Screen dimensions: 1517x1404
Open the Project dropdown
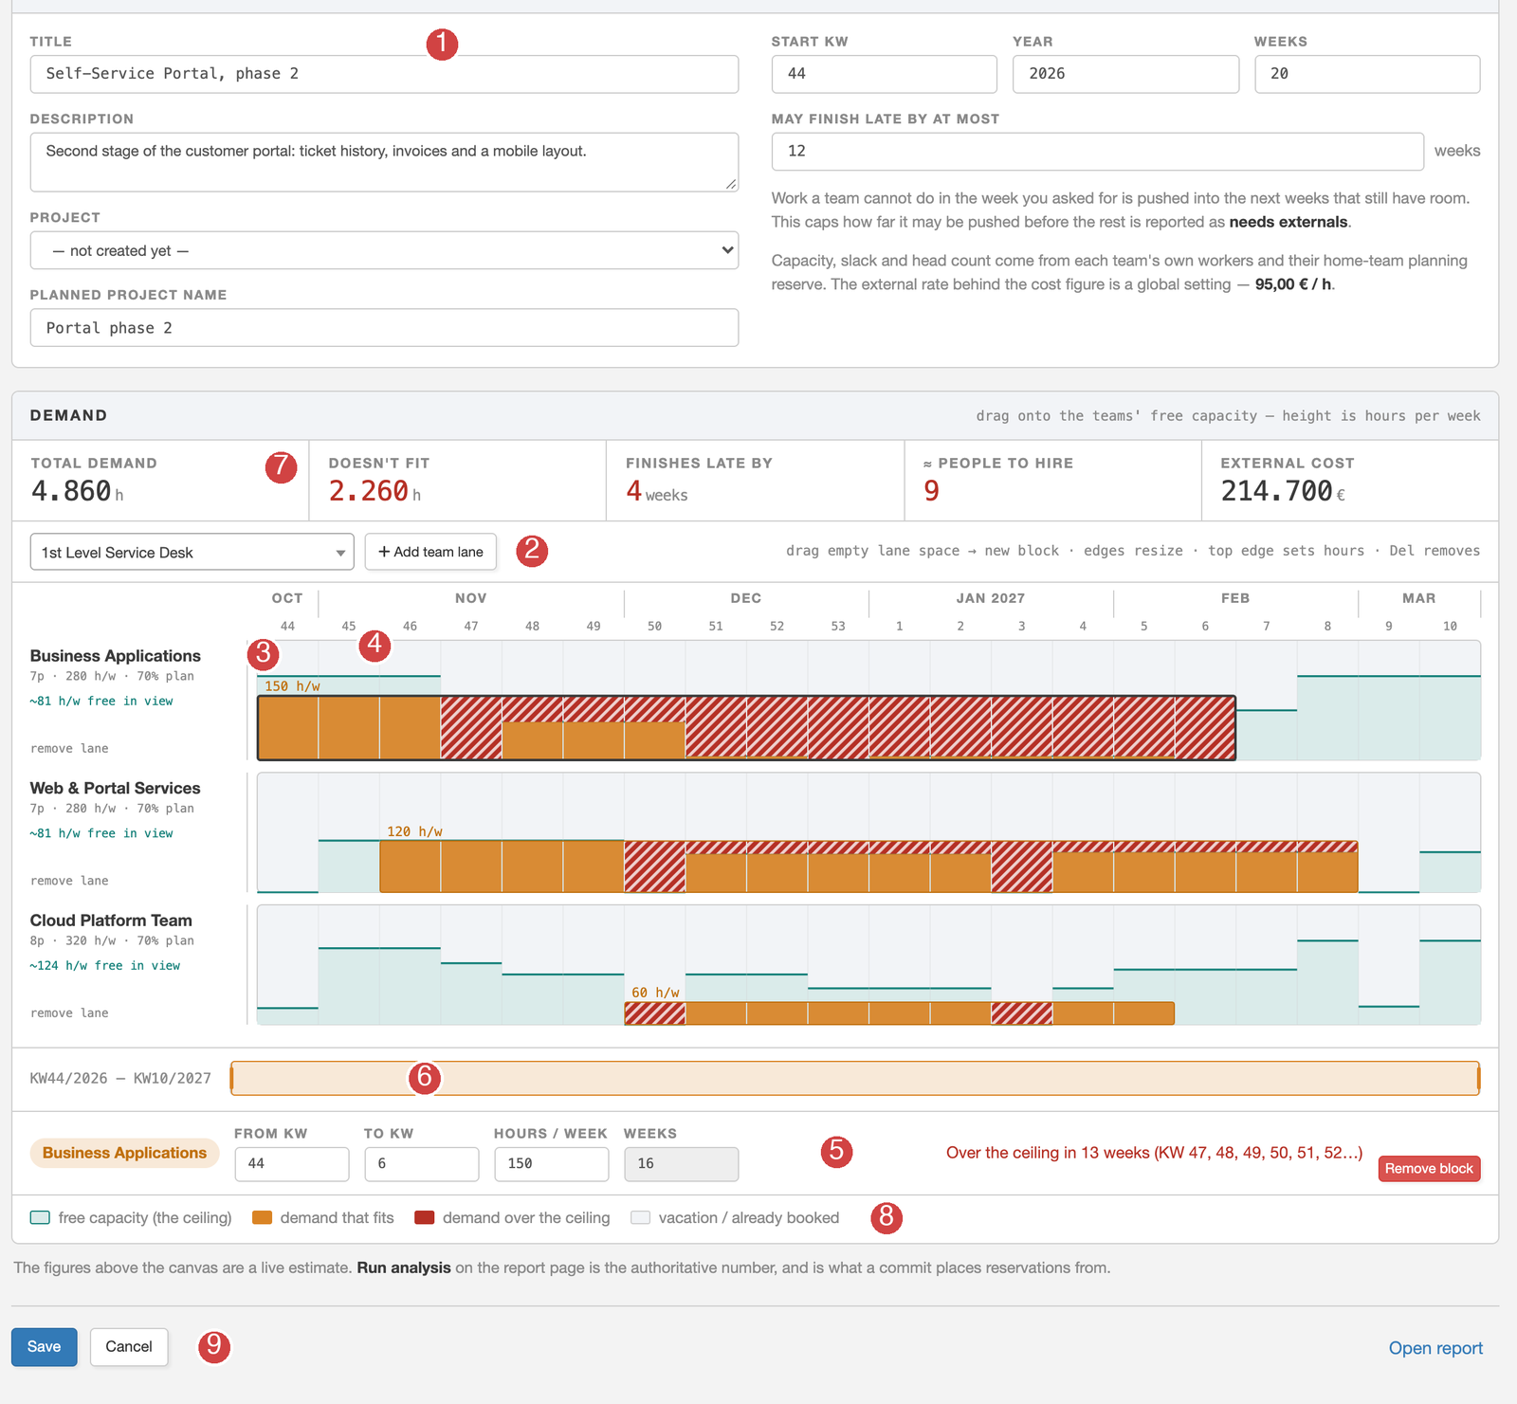pos(384,250)
